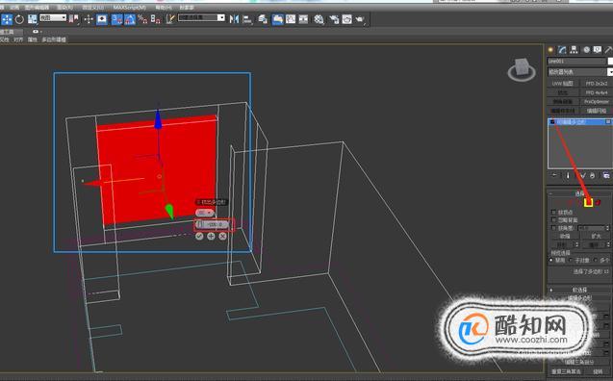This screenshot has height=381, width=613.
Task: Open the Modifier List dropdown
Action: tap(579, 72)
